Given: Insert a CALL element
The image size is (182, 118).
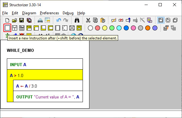Looking at the screenshot, I should pyautogui.click(x=58, y=28).
